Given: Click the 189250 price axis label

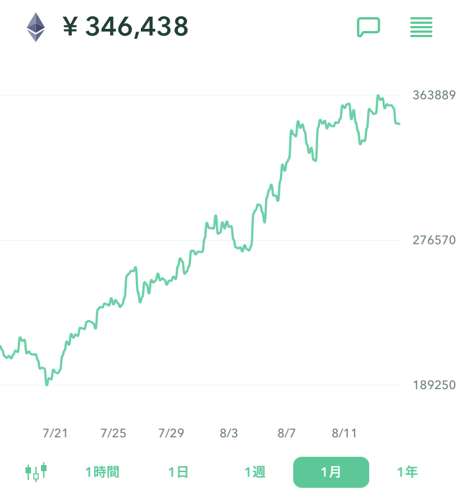Looking at the screenshot, I should coord(434,385).
